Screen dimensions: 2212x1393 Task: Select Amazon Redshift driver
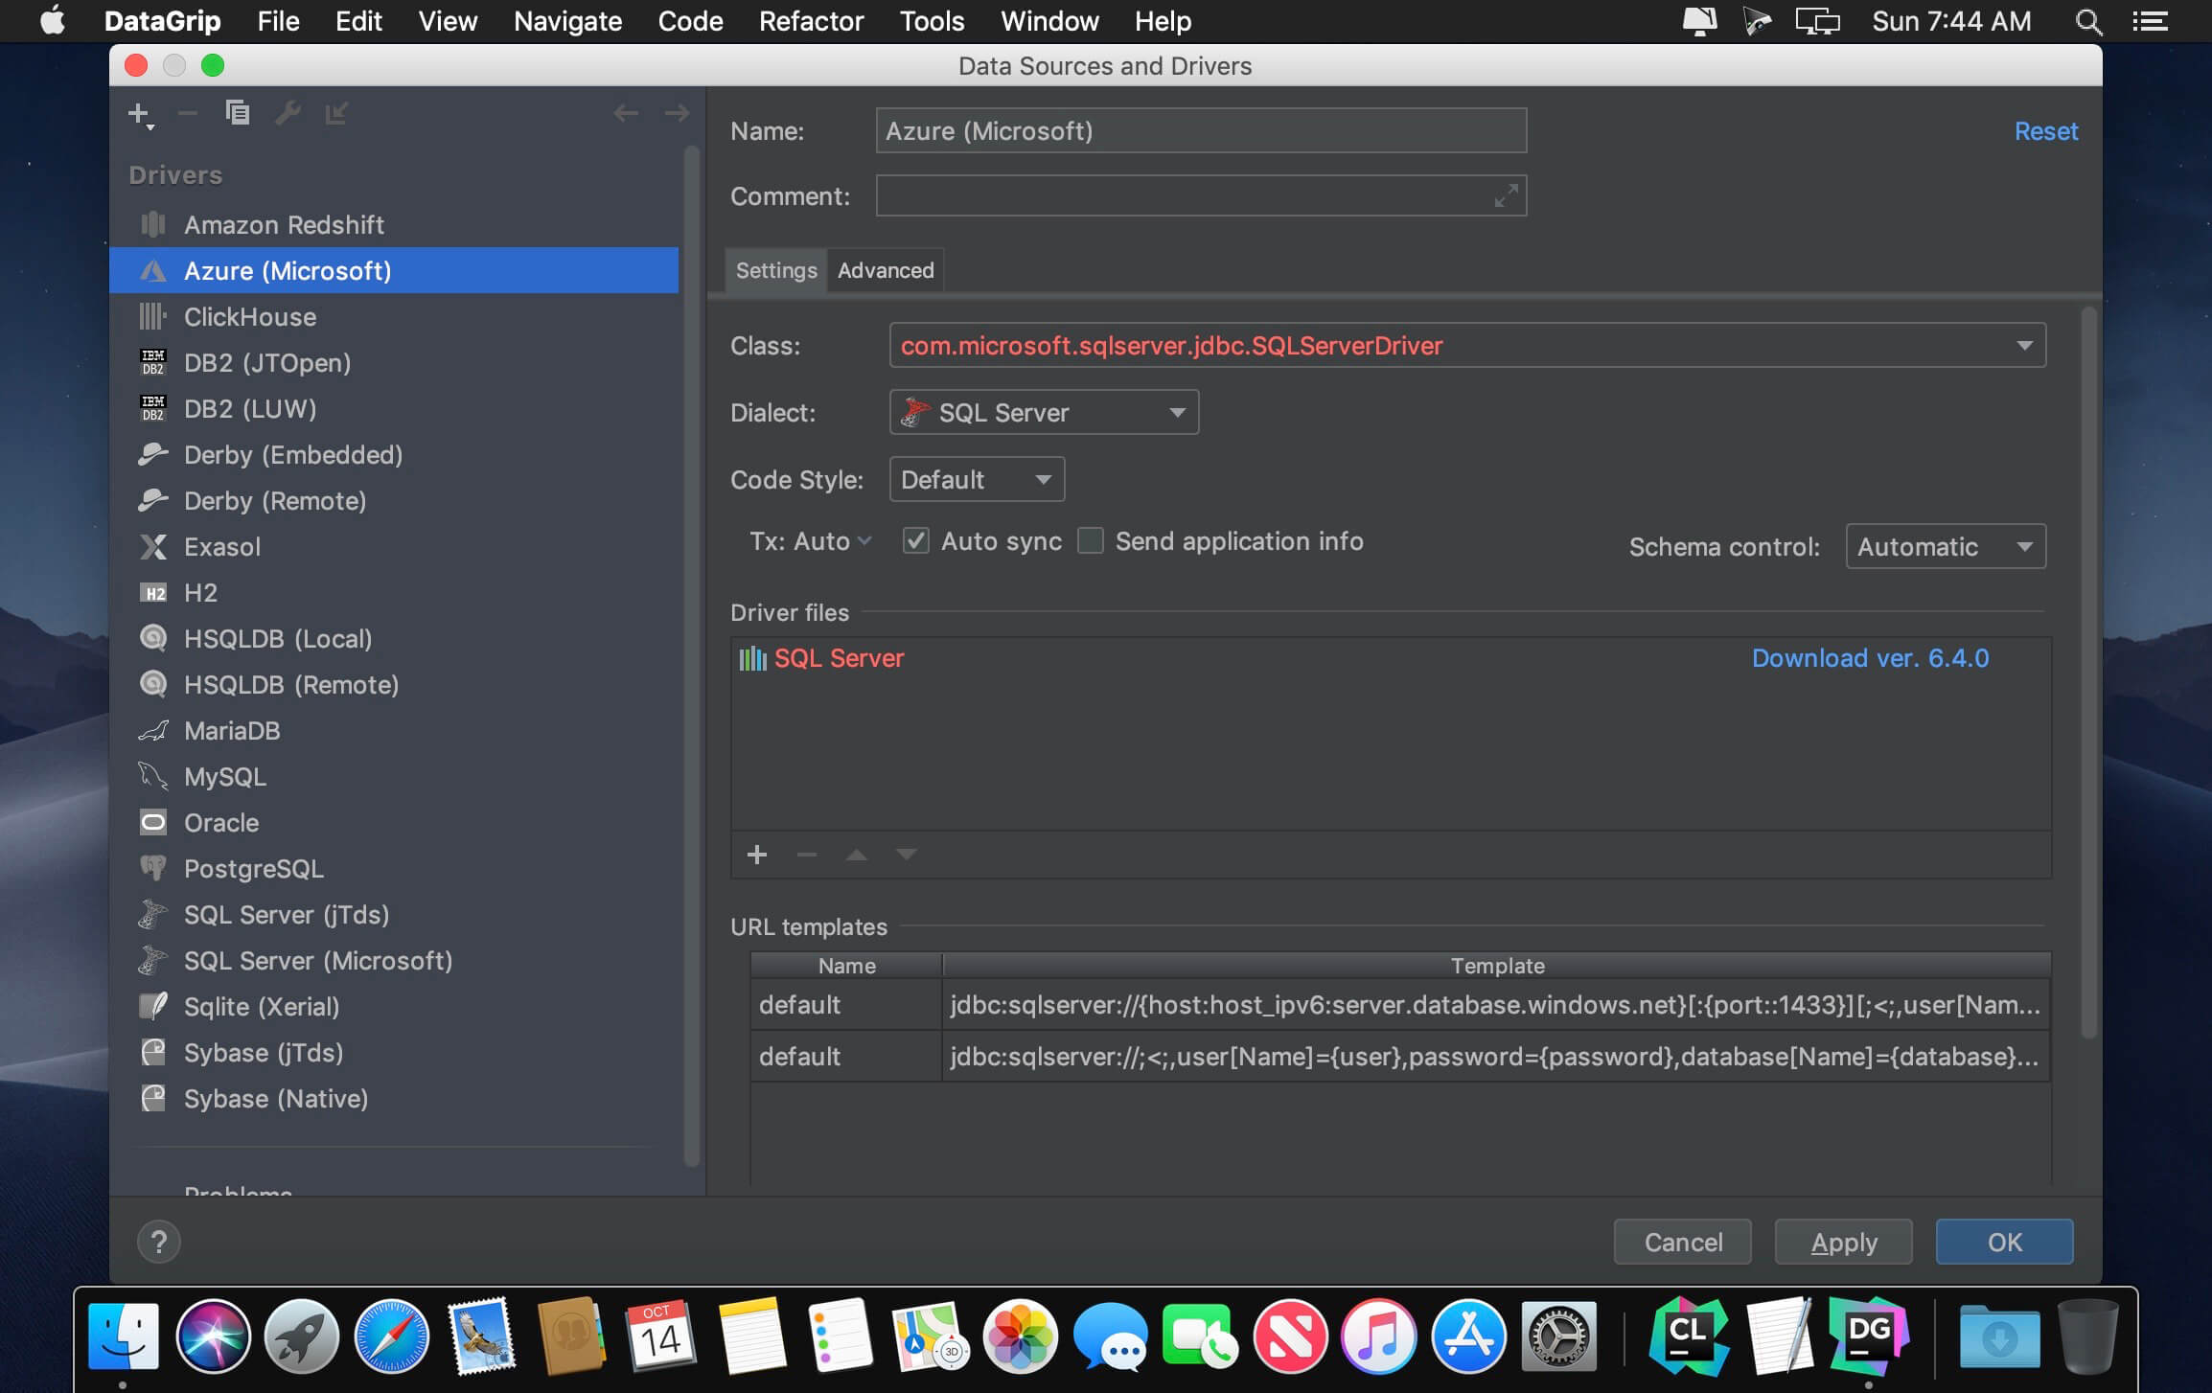pyautogui.click(x=394, y=224)
